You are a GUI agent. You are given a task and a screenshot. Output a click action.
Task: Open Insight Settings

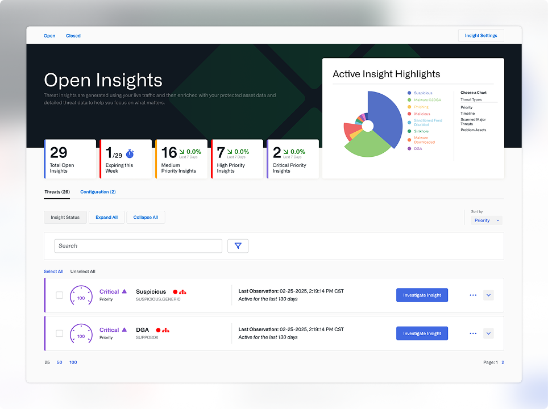tap(481, 36)
